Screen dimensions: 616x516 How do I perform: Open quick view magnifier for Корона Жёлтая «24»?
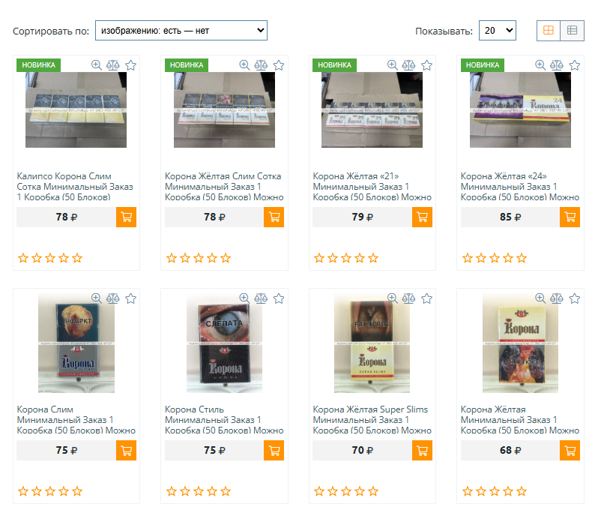tap(540, 65)
